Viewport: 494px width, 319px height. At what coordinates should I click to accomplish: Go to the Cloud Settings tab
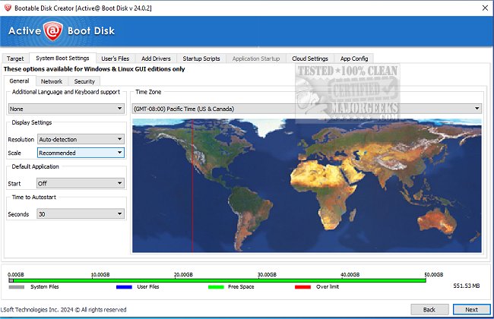coord(309,58)
